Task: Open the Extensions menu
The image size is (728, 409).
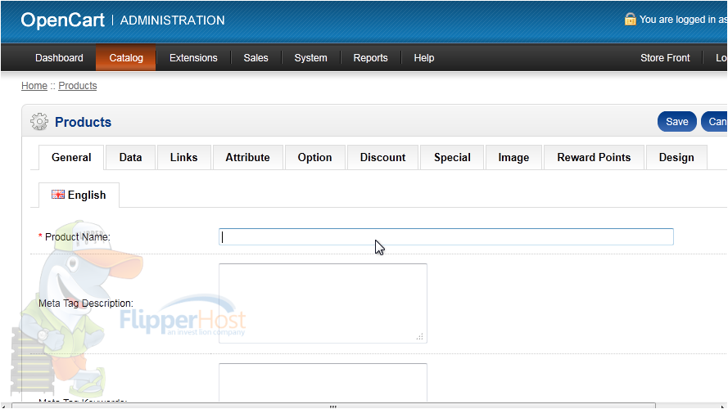Action: (193, 58)
